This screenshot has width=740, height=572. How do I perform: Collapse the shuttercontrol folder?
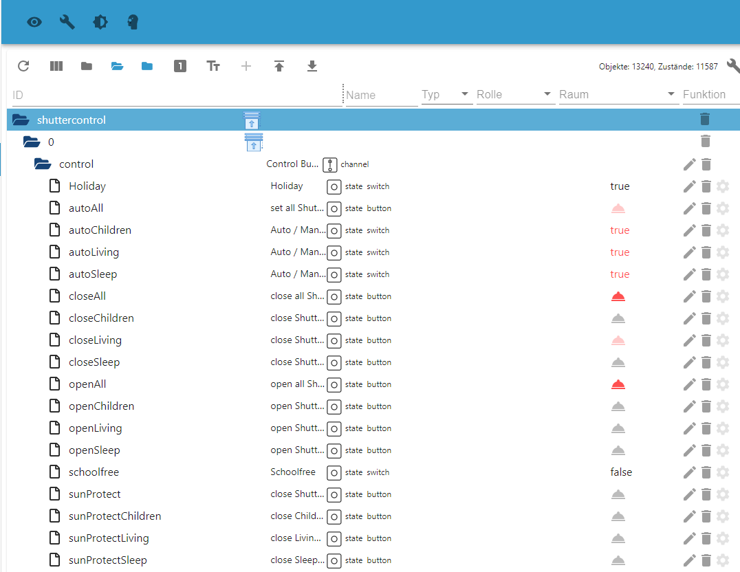tap(21, 120)
